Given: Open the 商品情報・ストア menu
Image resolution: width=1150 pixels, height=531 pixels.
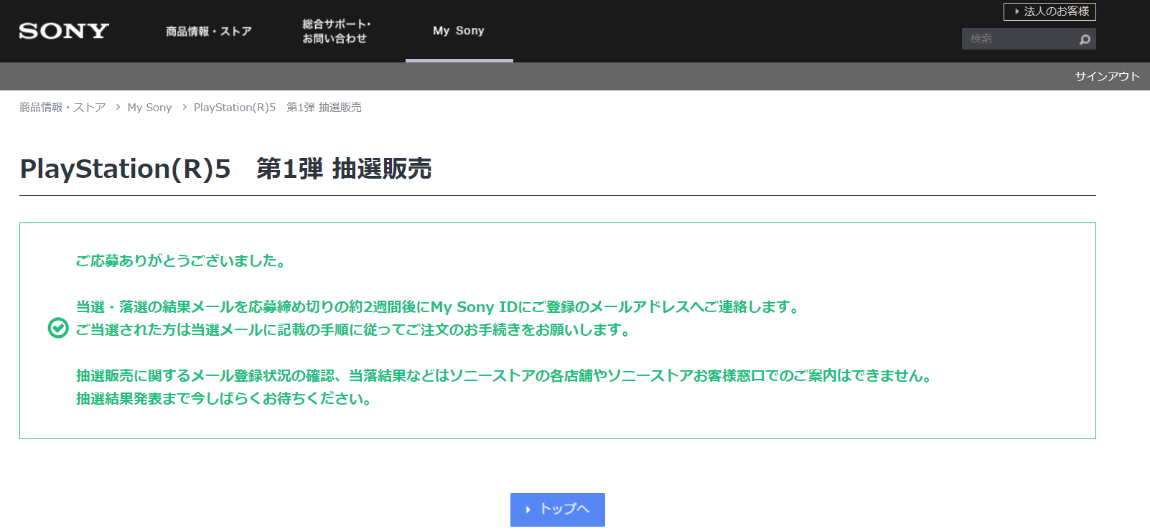Looking at the screenshot, I should [x=209, y=31].
